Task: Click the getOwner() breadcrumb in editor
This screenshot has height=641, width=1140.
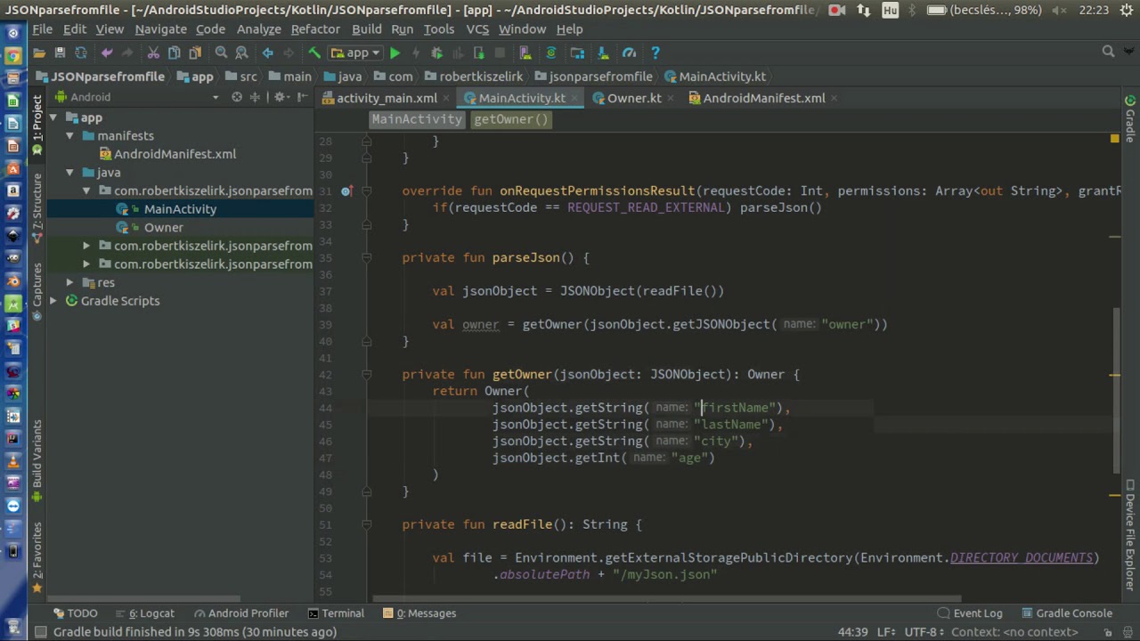Action: (511, 119)
